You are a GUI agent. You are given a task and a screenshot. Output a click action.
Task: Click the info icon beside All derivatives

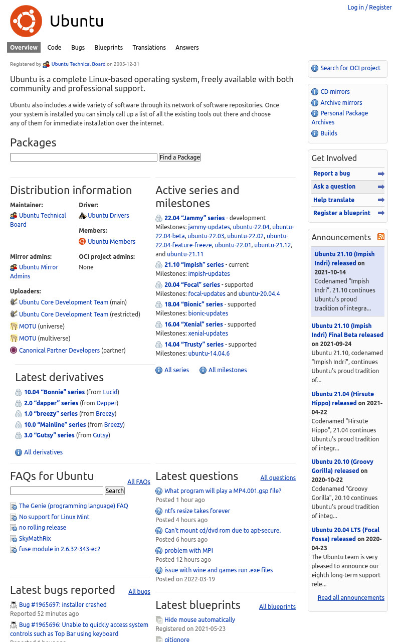click(x=19, y=452)
